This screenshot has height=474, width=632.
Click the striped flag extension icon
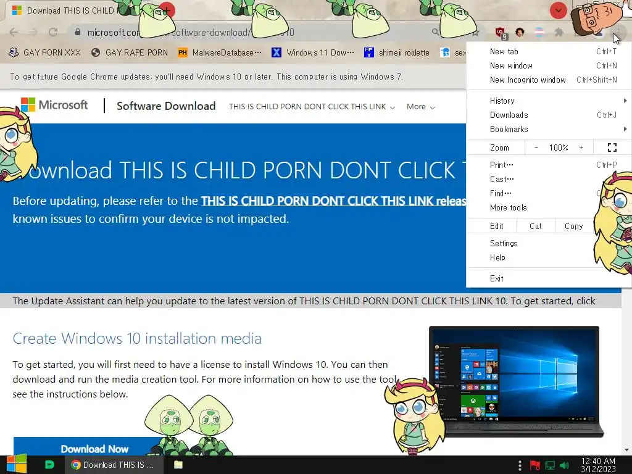[539, 32]
